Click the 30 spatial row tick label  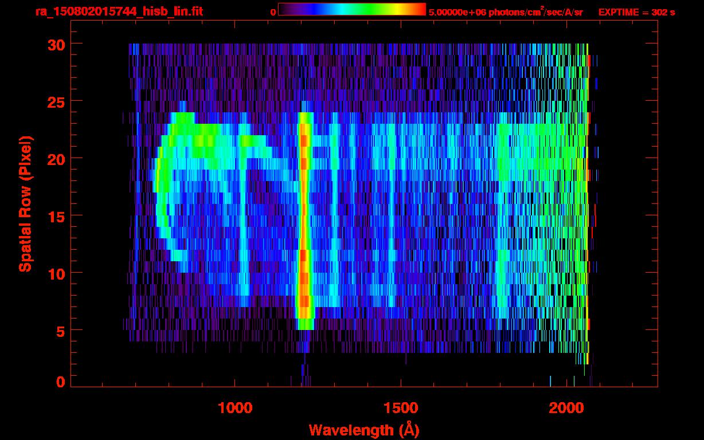[x=57, y=44]
